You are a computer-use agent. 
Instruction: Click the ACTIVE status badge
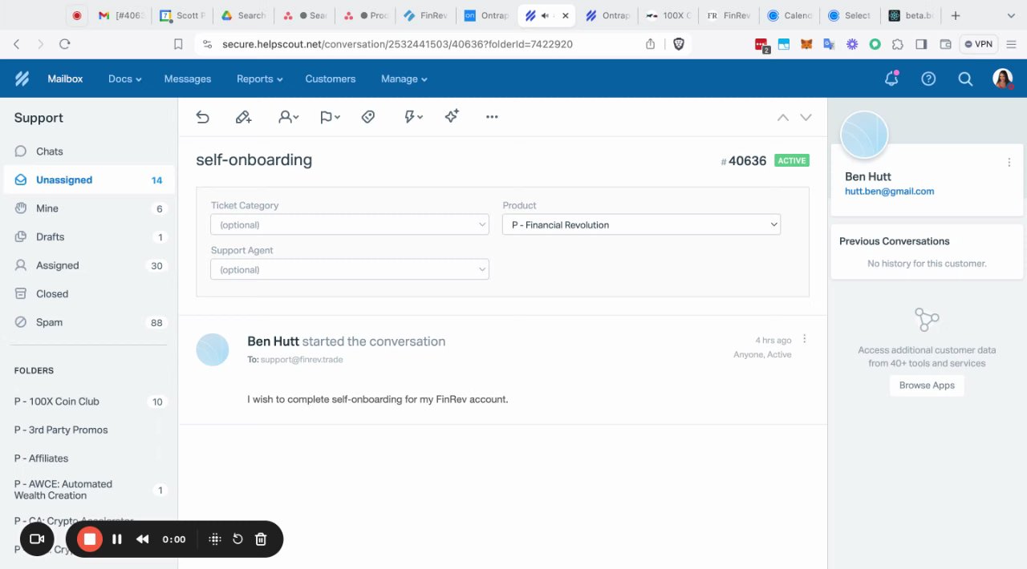[x=792, y=161]
